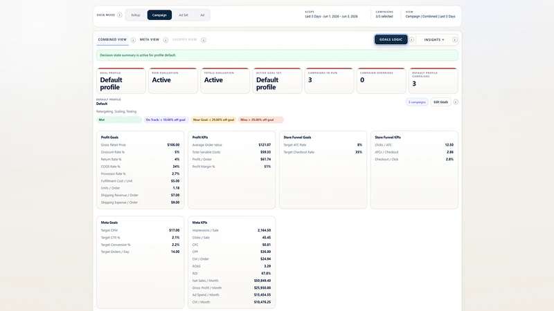Click the info icon beside Edit Goals

[456, 102]
